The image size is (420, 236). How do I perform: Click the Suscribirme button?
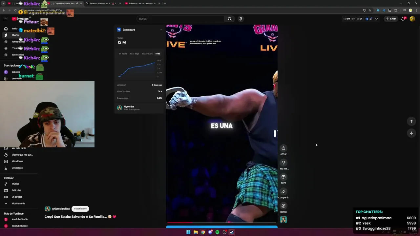pyautogui.click(x=80, y=209)
